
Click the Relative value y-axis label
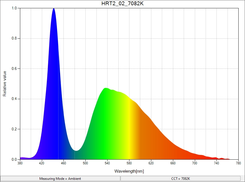[5, 84]
